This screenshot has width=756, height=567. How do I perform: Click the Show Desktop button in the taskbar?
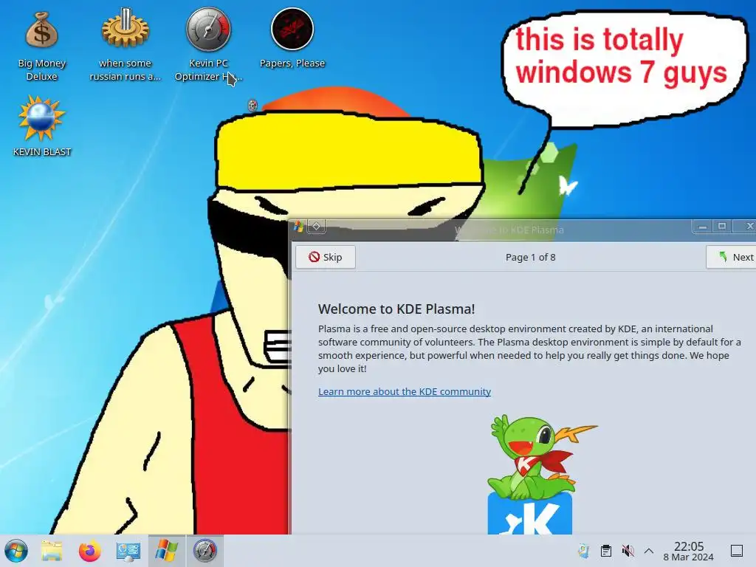pyautogui.click(x=737, y=551)
